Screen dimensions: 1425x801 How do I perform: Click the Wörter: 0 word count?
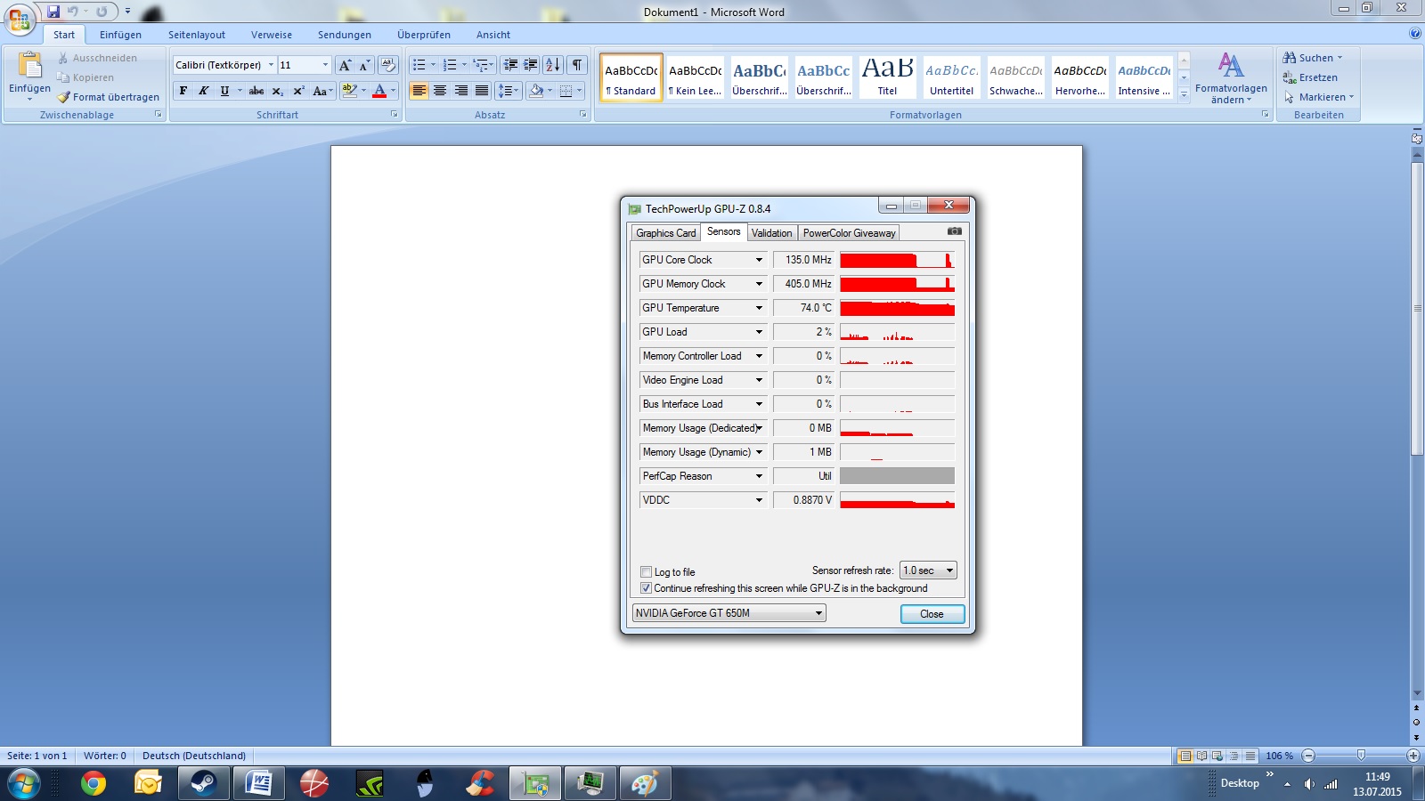pyautogui.click(x=105, y=756)
